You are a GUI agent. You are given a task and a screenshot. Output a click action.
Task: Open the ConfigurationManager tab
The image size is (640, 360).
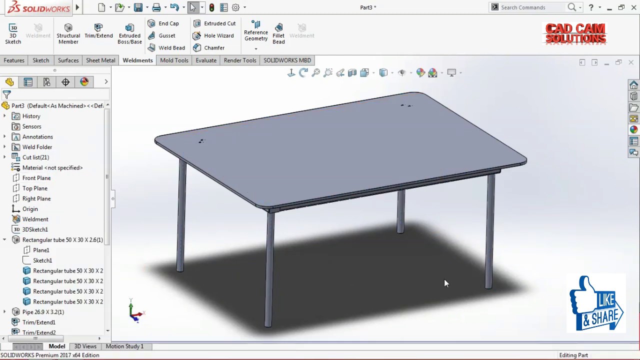[46, 82]
